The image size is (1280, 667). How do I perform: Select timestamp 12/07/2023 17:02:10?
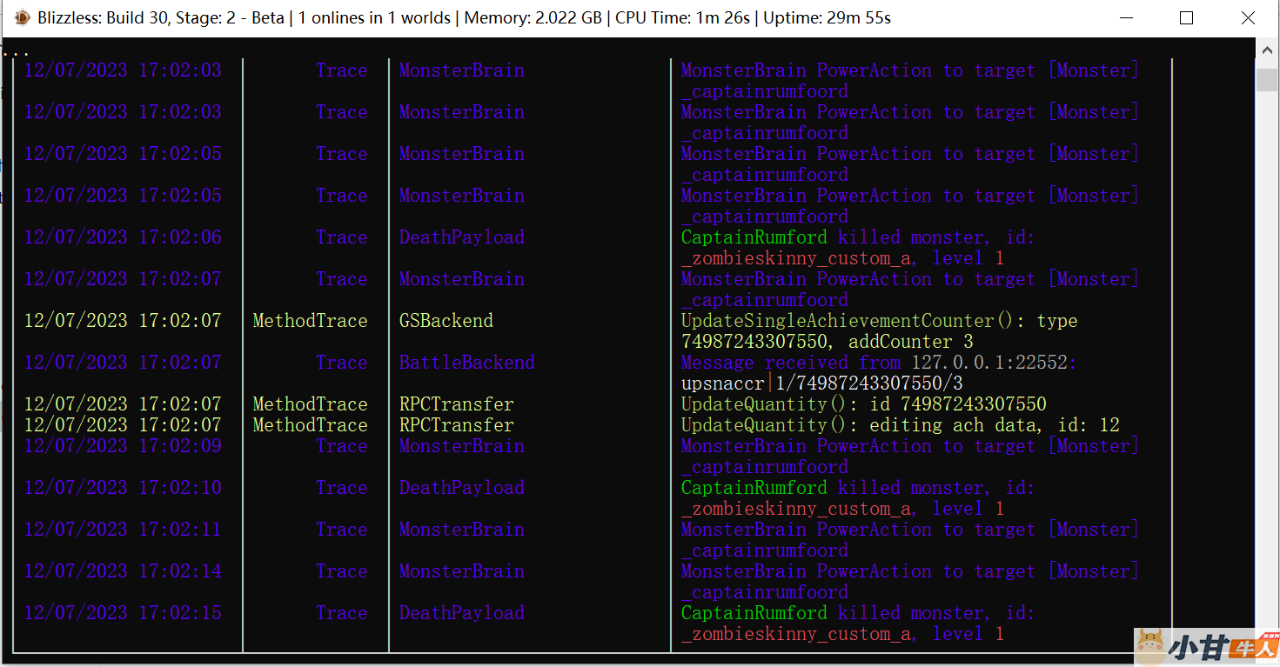[123, 487]
